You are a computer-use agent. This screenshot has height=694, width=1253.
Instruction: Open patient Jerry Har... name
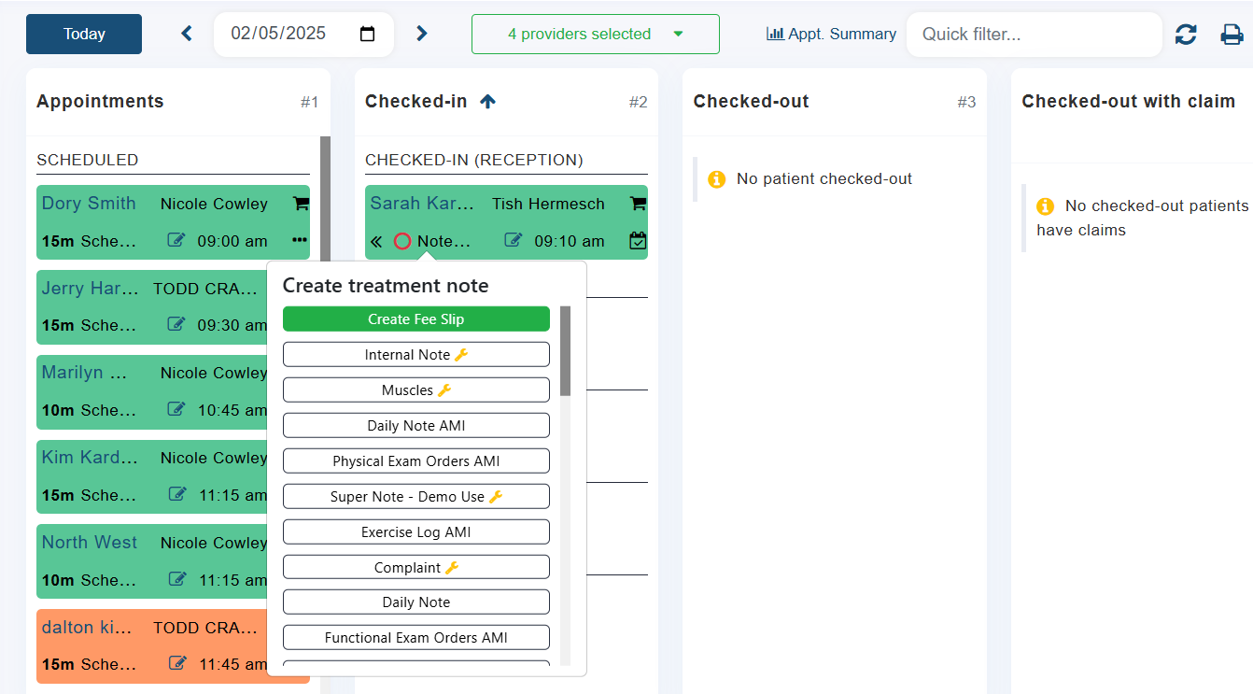(90, 289)
